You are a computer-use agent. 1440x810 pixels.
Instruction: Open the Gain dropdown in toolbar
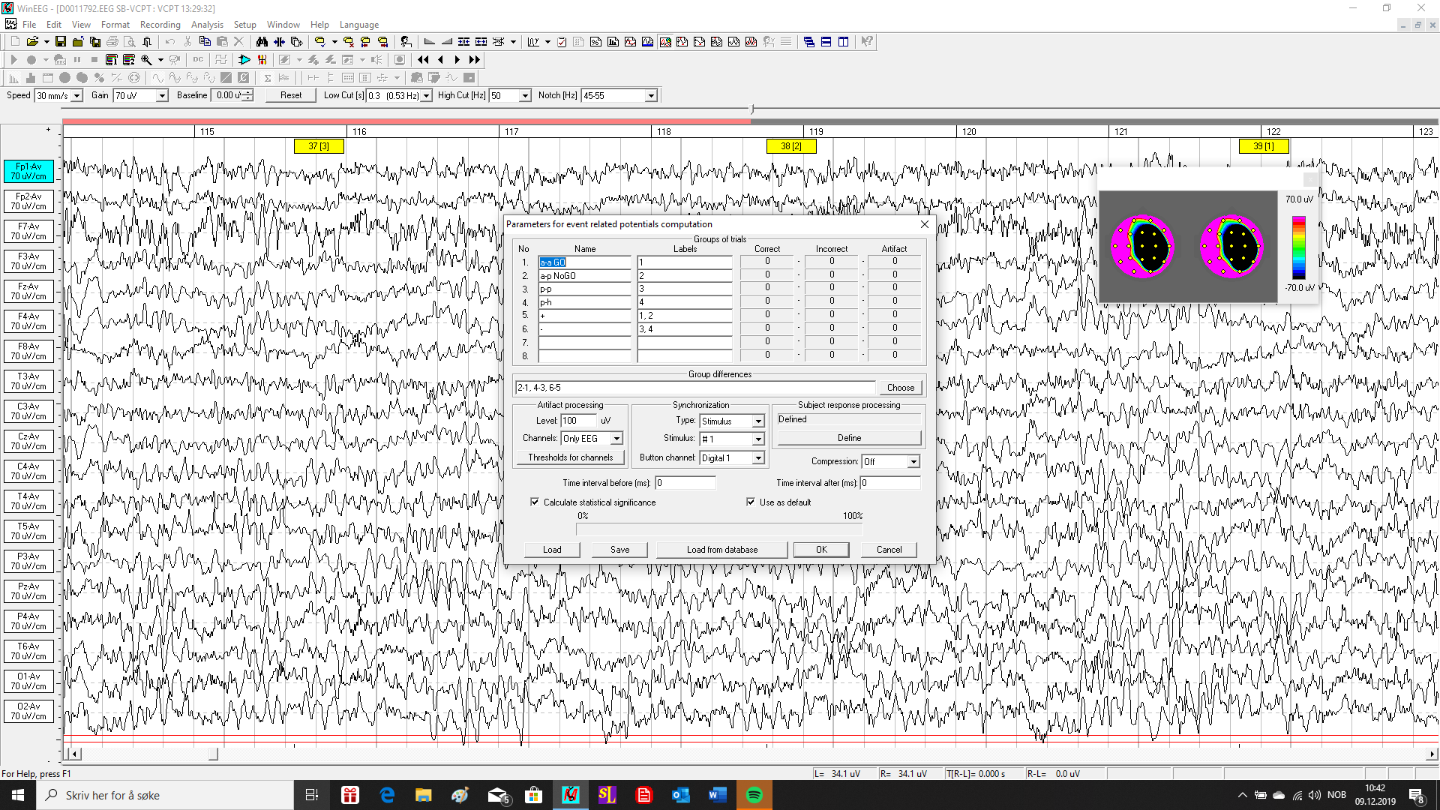click(x=162, y=96)
